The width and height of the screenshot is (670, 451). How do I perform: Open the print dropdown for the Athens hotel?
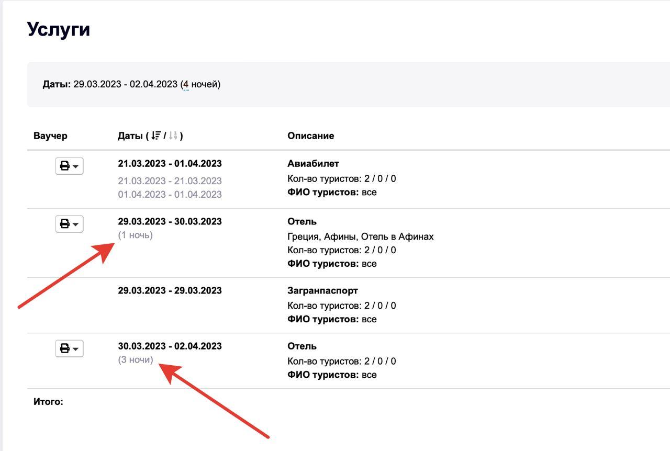pos(69,224)
